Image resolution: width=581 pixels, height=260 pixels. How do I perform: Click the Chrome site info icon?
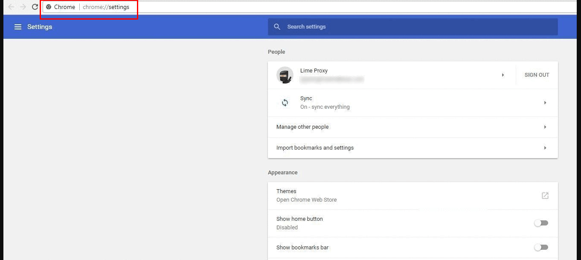coord(49,7)
